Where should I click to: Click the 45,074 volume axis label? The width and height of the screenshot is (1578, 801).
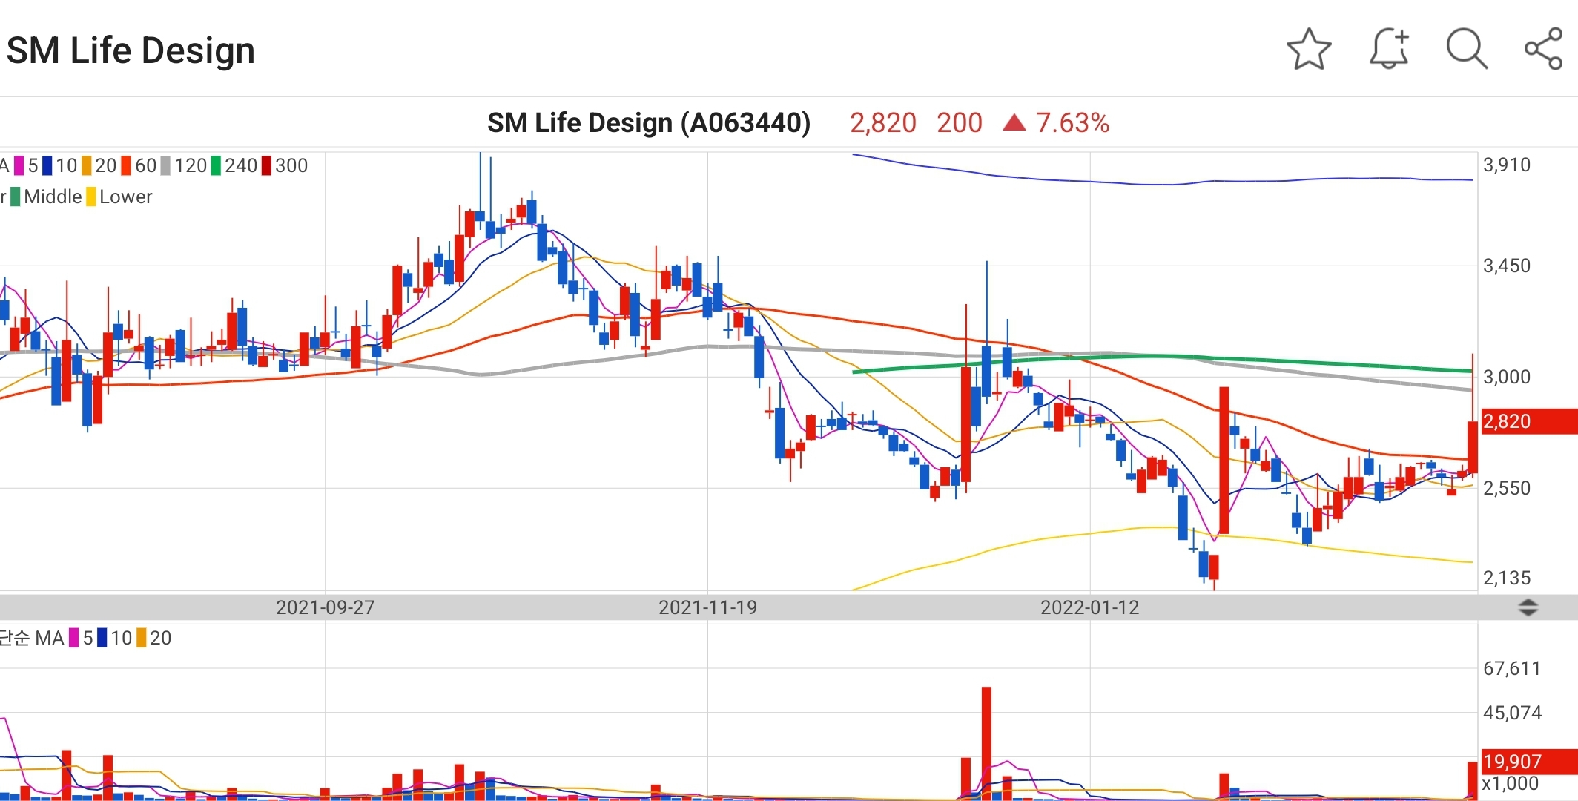point(1512,713)
